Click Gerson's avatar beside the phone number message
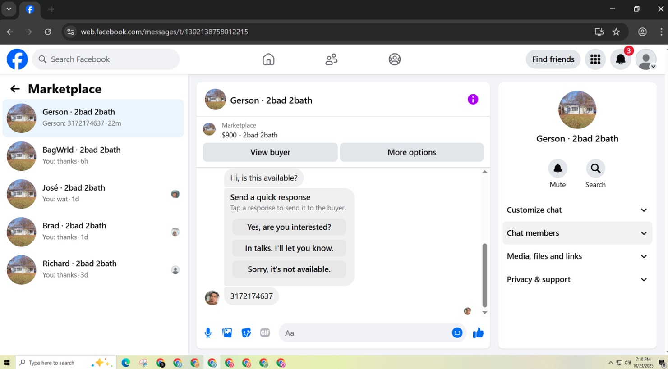Screen dimensions: 668x369 tap(212, 298)
